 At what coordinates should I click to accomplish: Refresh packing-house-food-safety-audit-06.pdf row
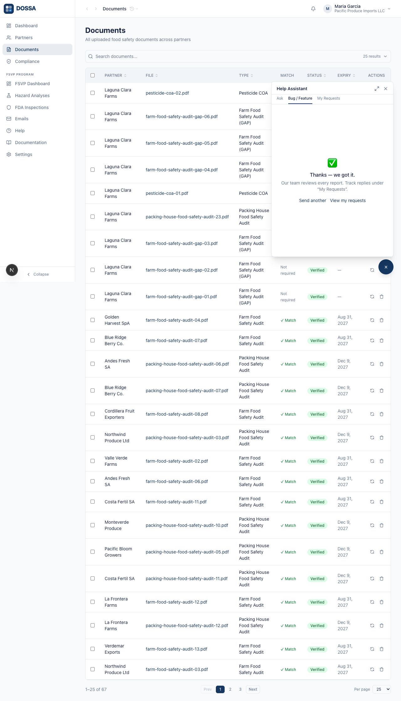[372, 364]
